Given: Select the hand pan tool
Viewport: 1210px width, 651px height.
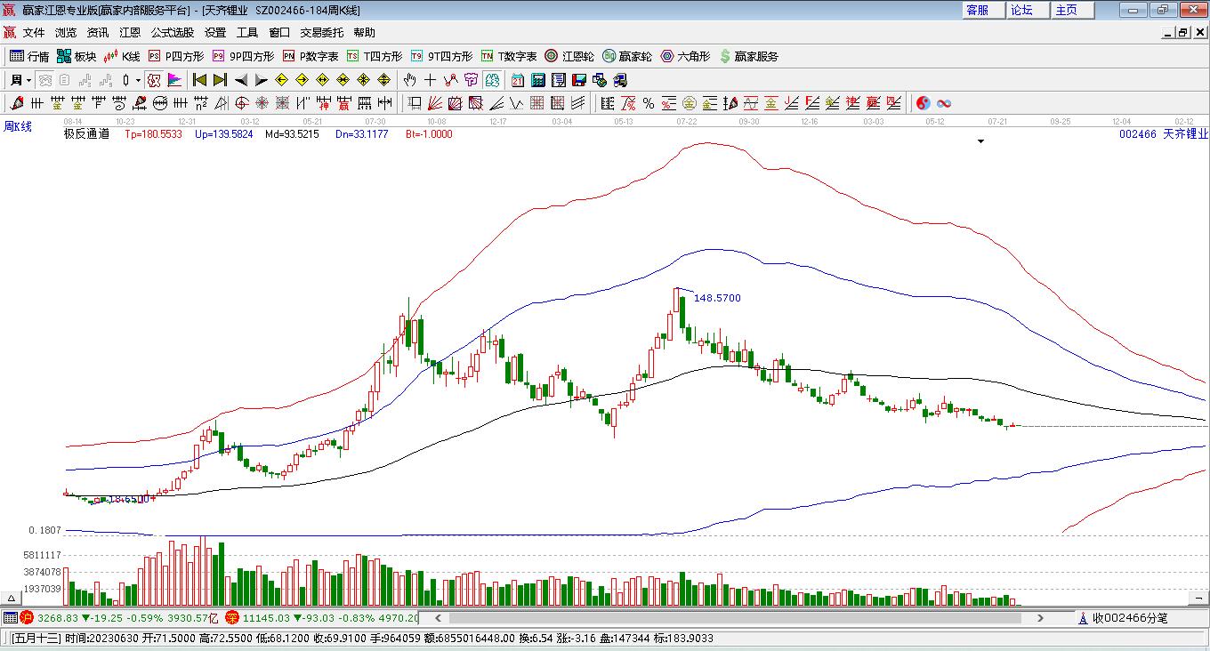Looking at the screenshot, I should [409, 80].
